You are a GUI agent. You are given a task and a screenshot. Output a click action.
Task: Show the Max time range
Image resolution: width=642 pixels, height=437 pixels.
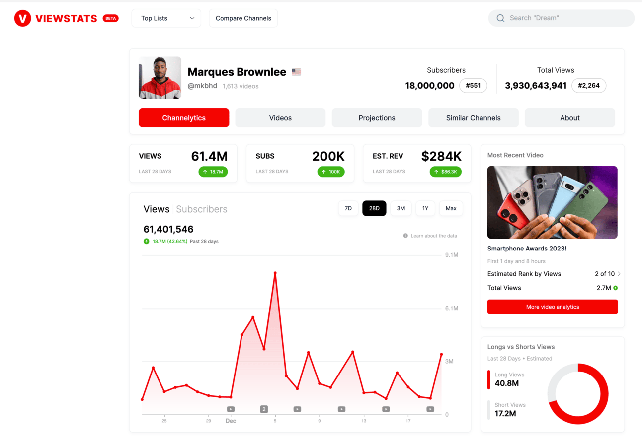coord(451,208)
